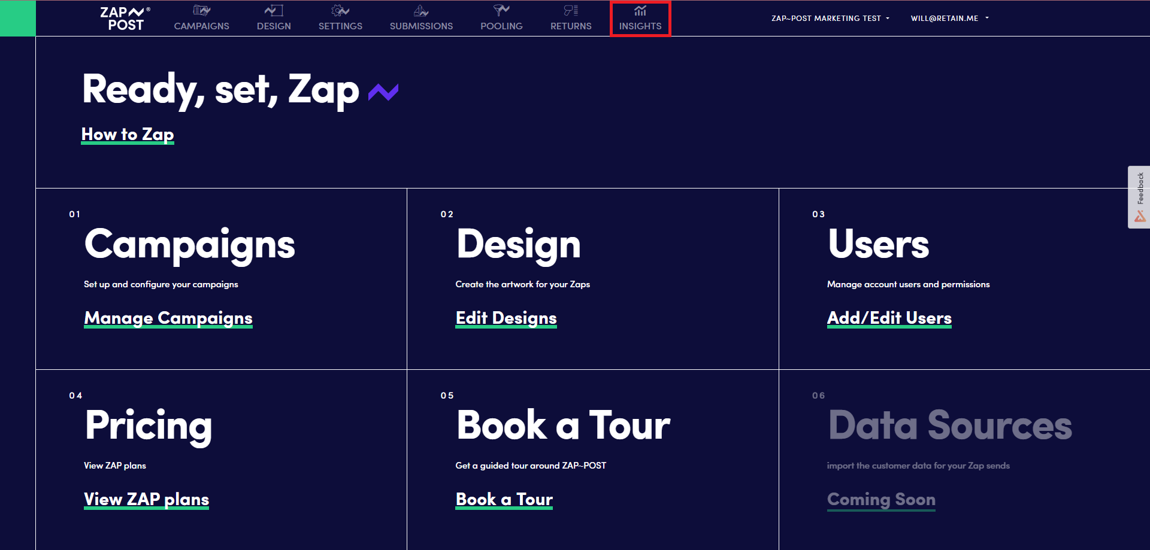This screenshot has width=1150, height=550.
Task: Click the View ZAP plans link
Action: coord(146,499)
